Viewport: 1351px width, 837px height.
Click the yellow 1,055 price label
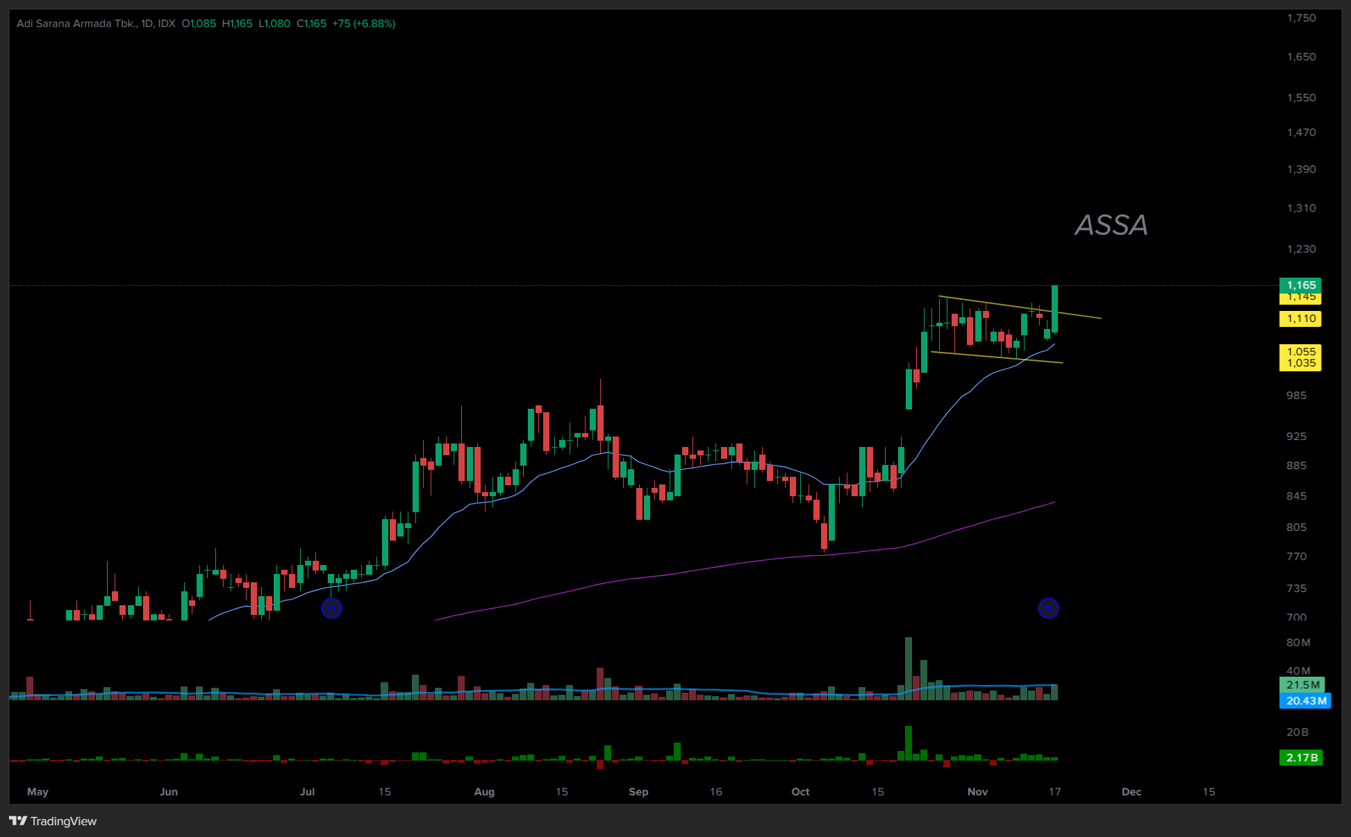1300,351
